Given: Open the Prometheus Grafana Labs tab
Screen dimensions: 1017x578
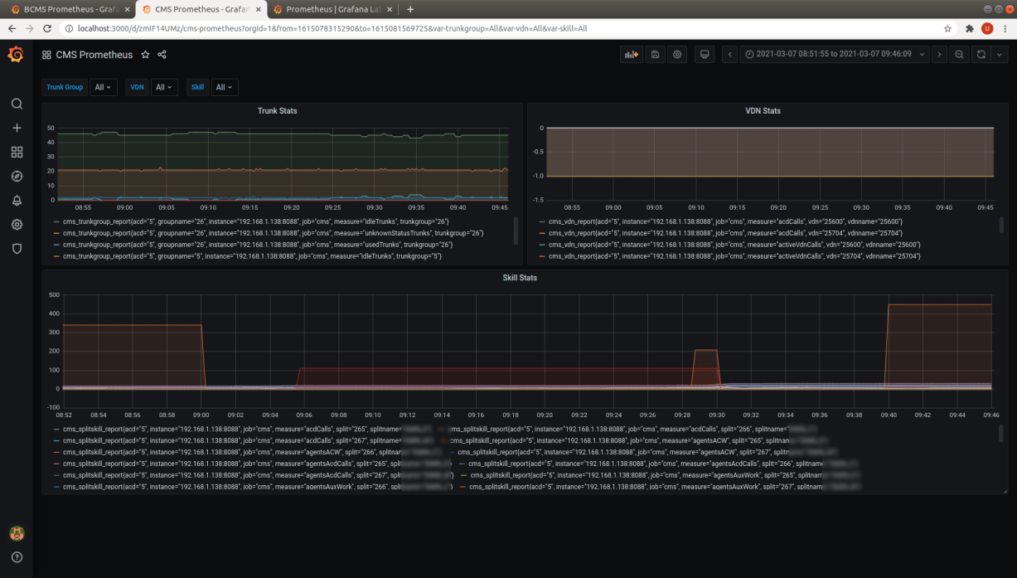Looking at the screenshot, I should click(x=327, y=9).
